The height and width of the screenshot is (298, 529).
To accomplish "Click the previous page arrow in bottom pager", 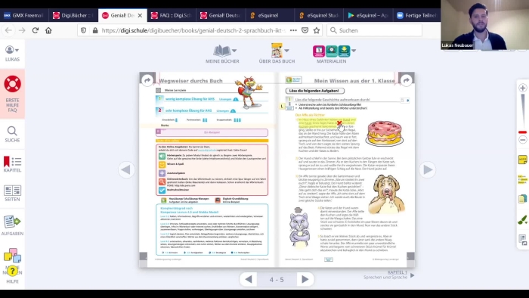I will pyautogui.click(x=249, y=279).
